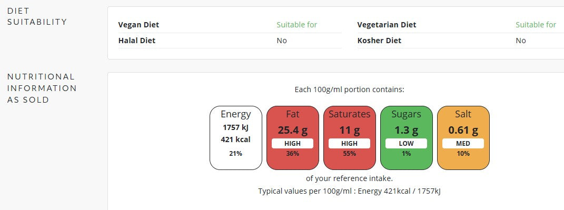
Task: Select the Vegetarian Diet row label
Action: tap(387, 25)
